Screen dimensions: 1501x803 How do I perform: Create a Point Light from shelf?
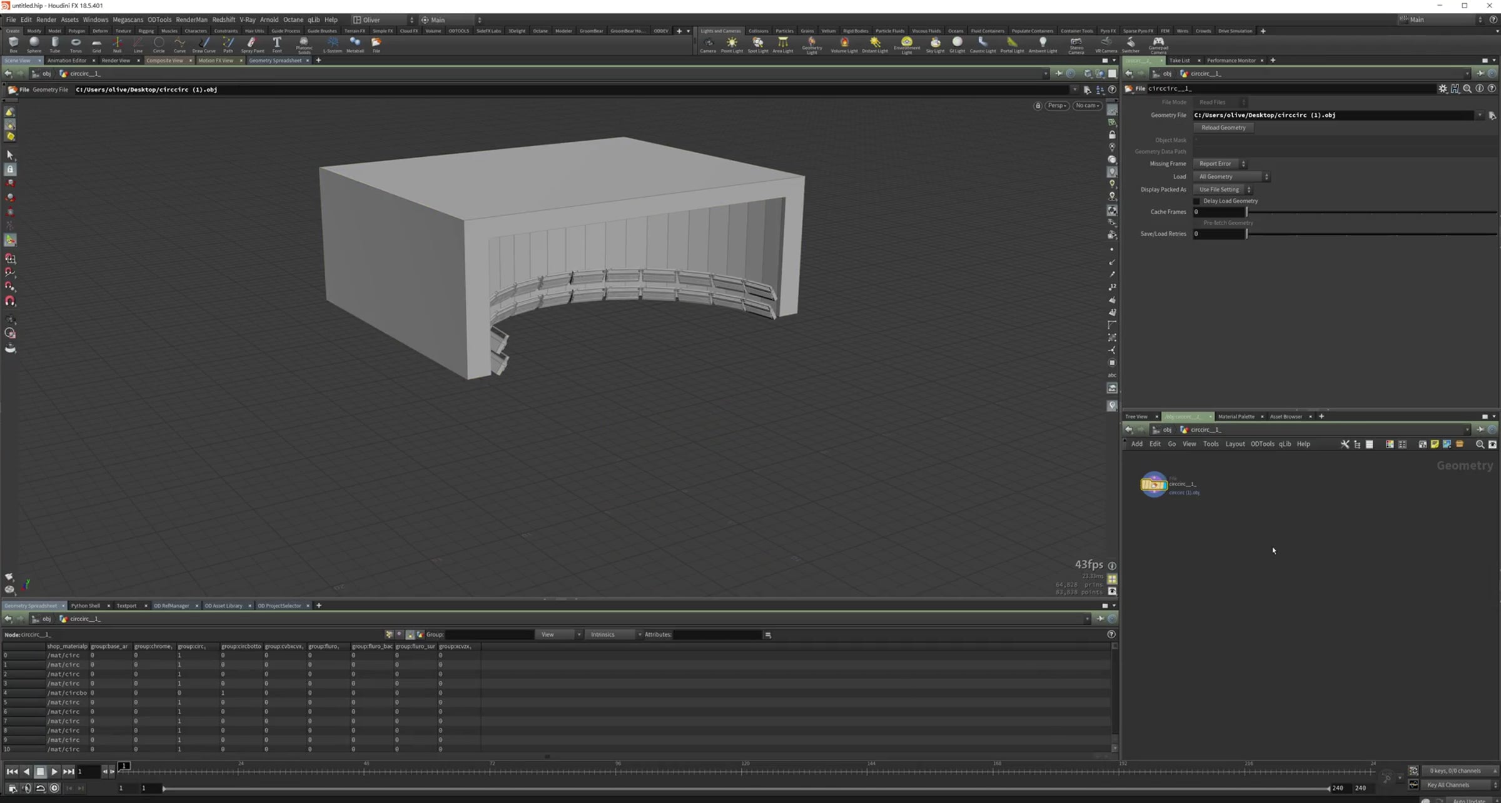[x=732, y=44]
